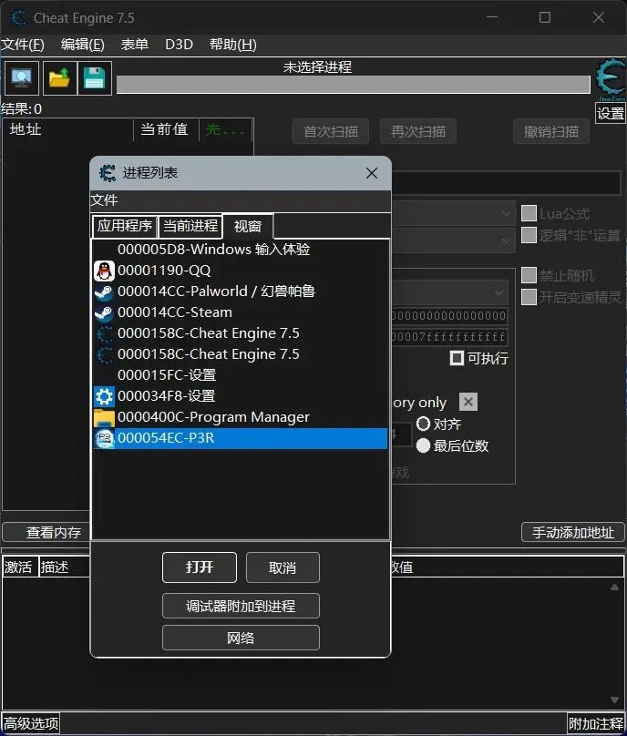The height and width of the screenshot is (736, 627).
Task: Select the 000054EC-P3R process entry
Action: coord(241,438)
